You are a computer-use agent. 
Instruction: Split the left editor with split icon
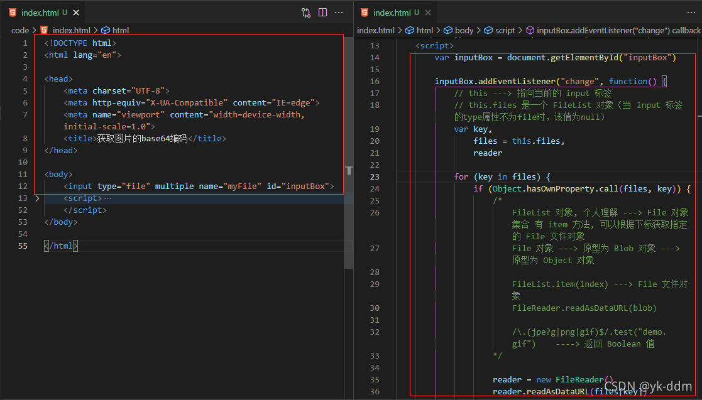click(x=322, y=13)
